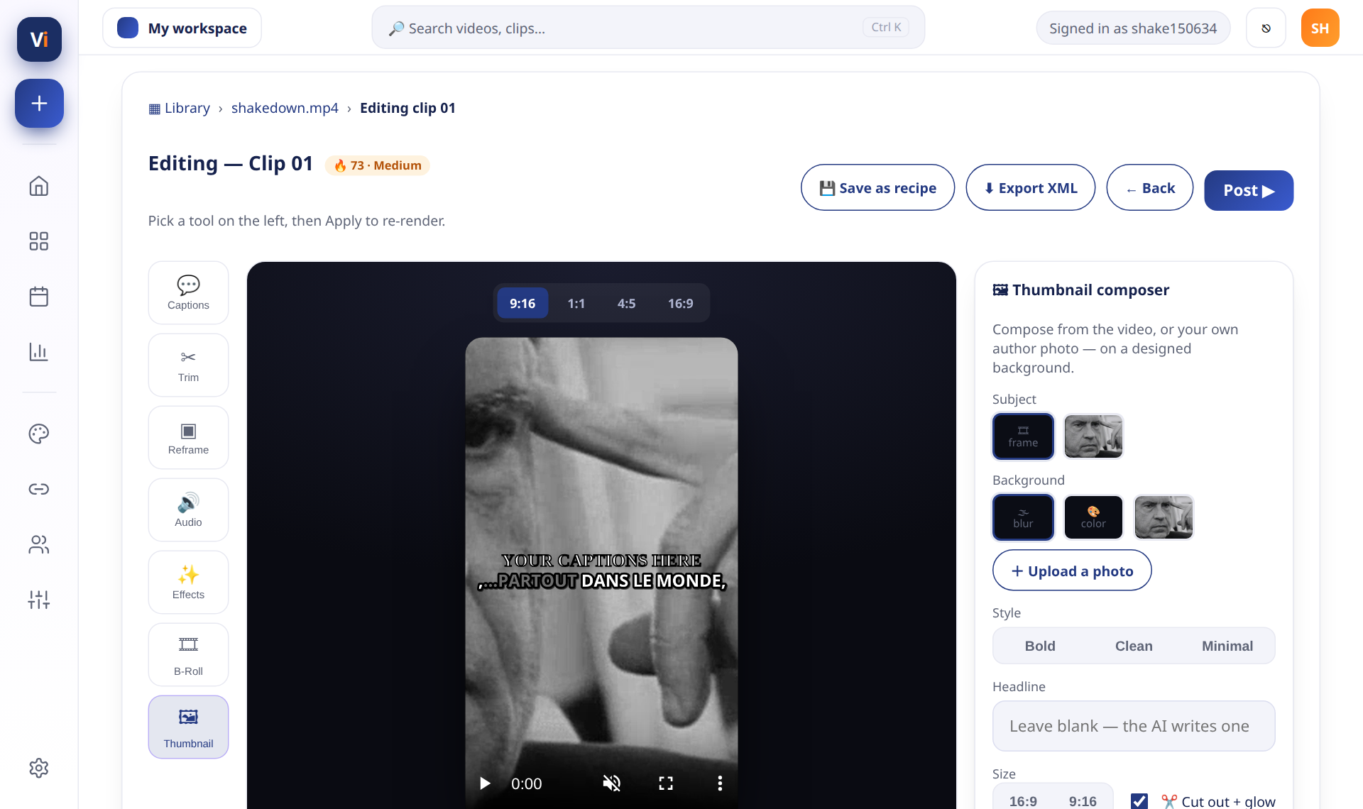Image resolution: width=1363 pixels, height=809 pixels.
Task: Click Signed in as shake150634 label
Action: (x=1133, y=28)
